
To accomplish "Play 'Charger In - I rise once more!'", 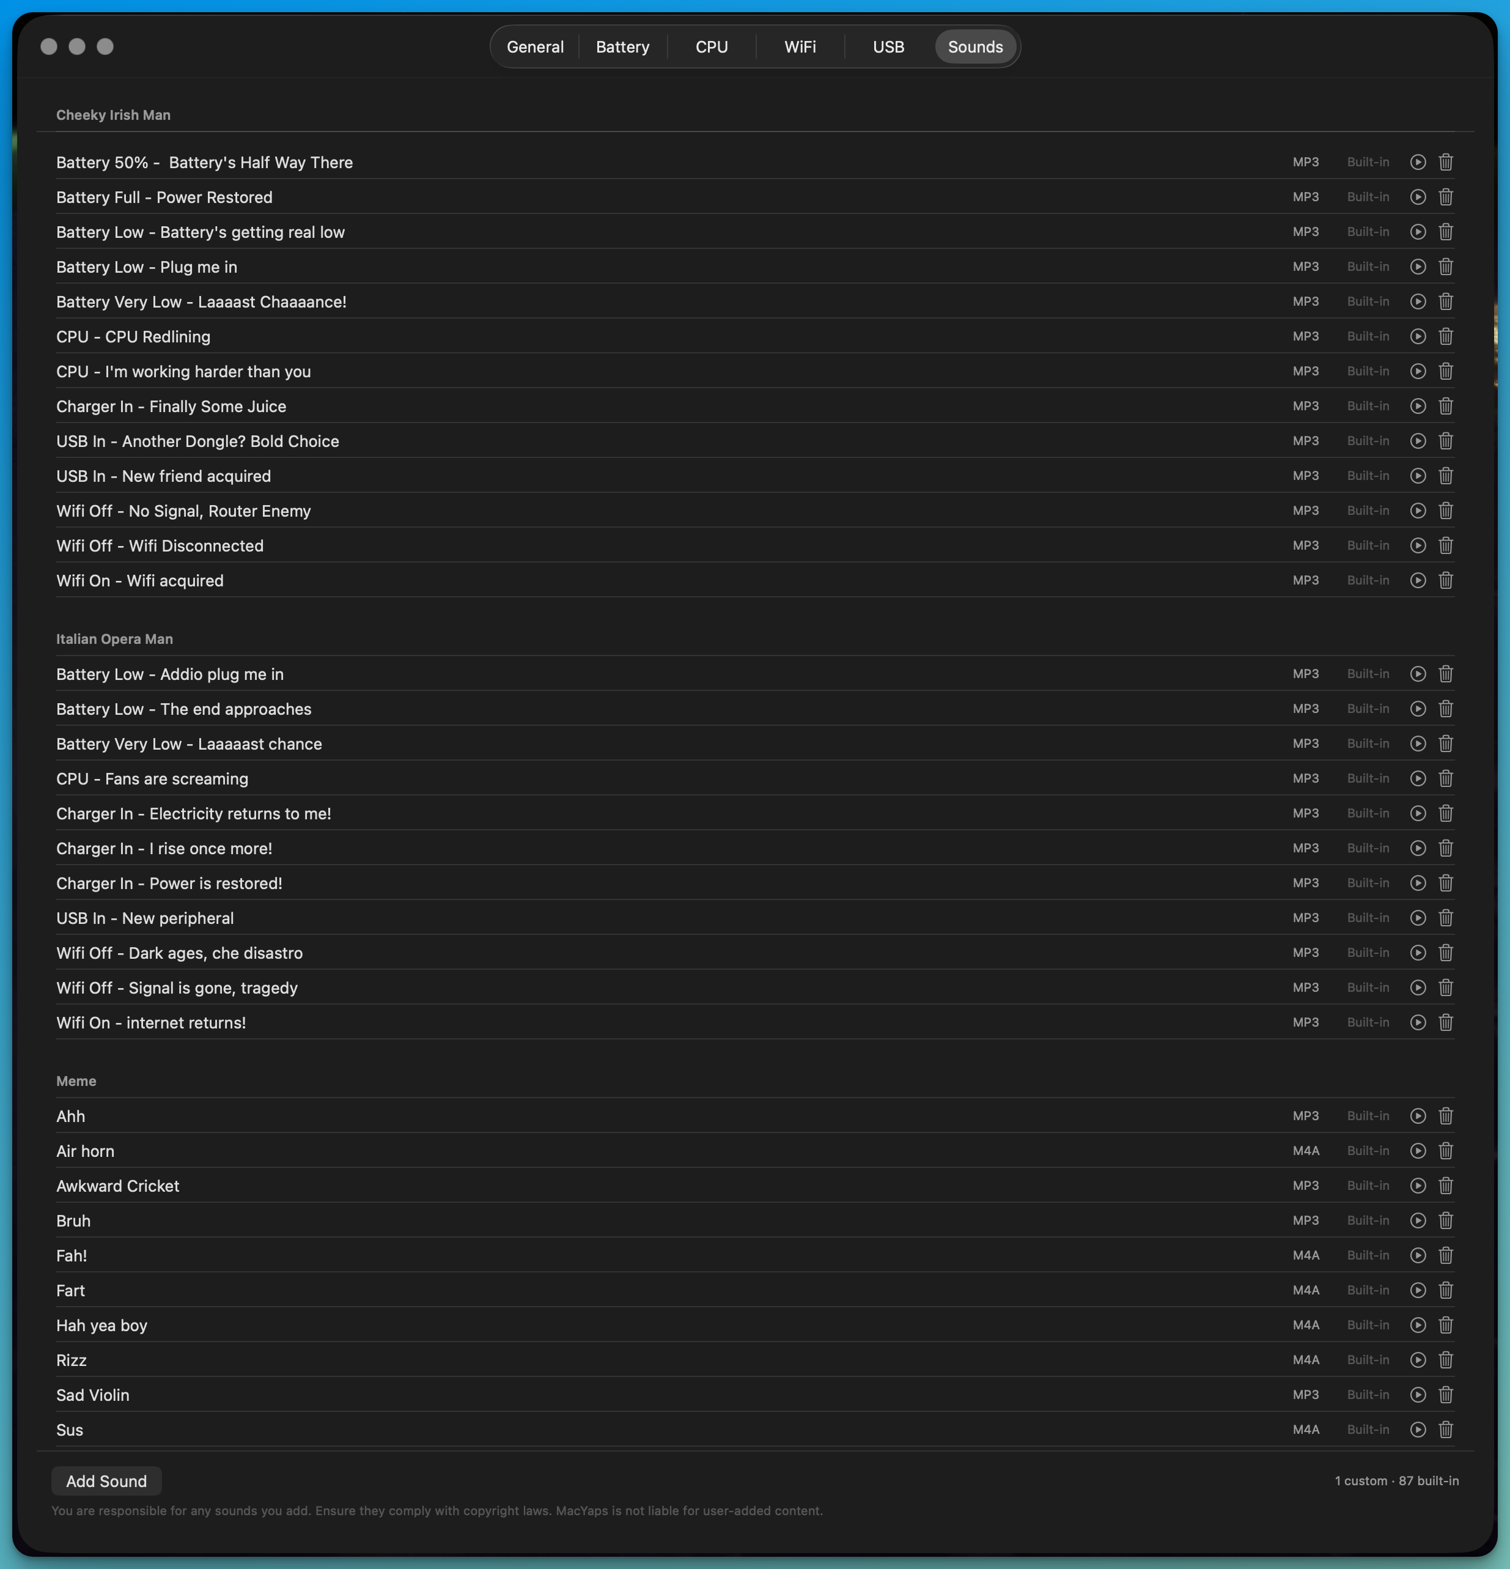I will click(x=1417, y=847).
